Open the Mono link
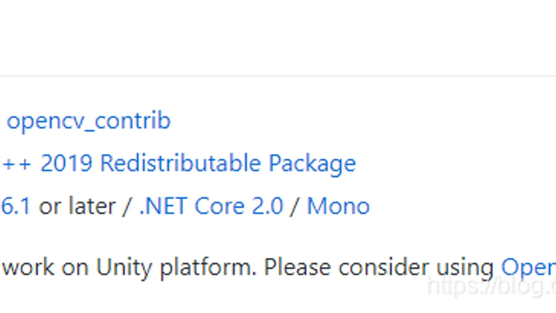The width and height of the screenshot is (556, 313). [x=338, y=206]
